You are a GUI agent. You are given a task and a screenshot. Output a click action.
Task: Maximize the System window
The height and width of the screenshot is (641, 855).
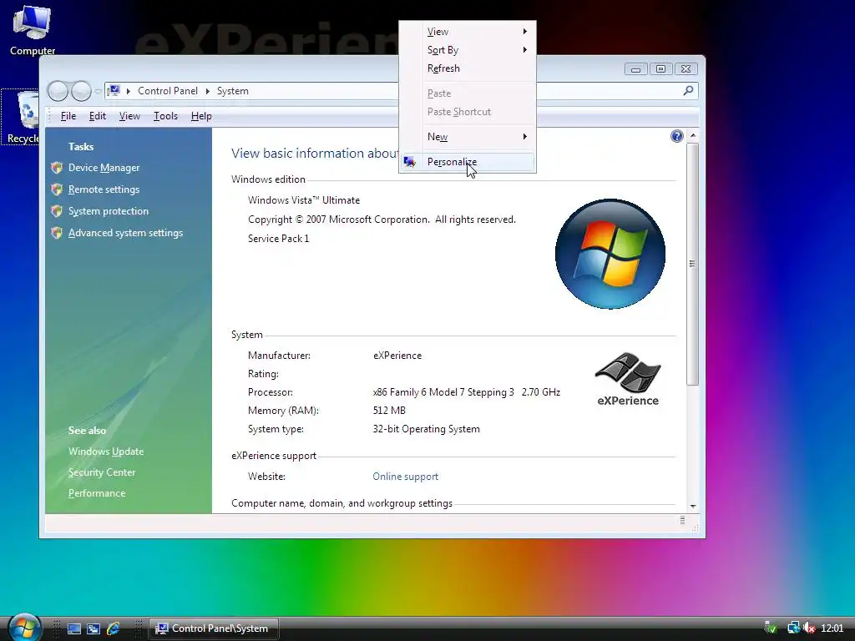click(x=660, y=69)
